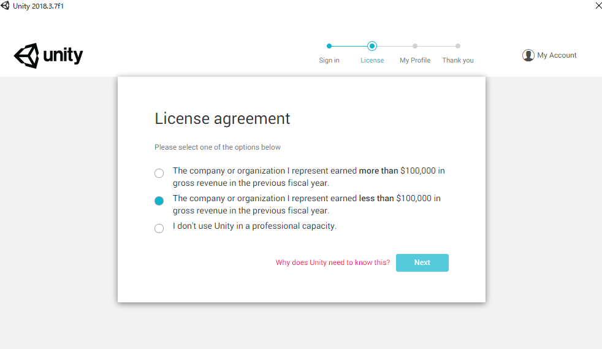This screenshot has height=349, width=602.
Task: Click the License step circle indicator
Action: pyautogui.click(x=371, y=46)
